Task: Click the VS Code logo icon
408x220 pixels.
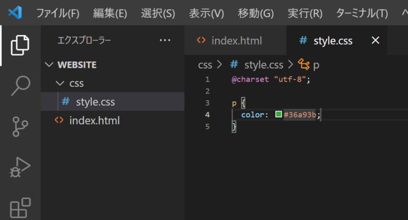Action: (x=15, y=13)
